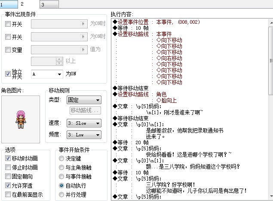The width and height of the screenshot is (273, 201).
Task: Open the 独立开关 A dropdown
Action: [x=47, y=74]
